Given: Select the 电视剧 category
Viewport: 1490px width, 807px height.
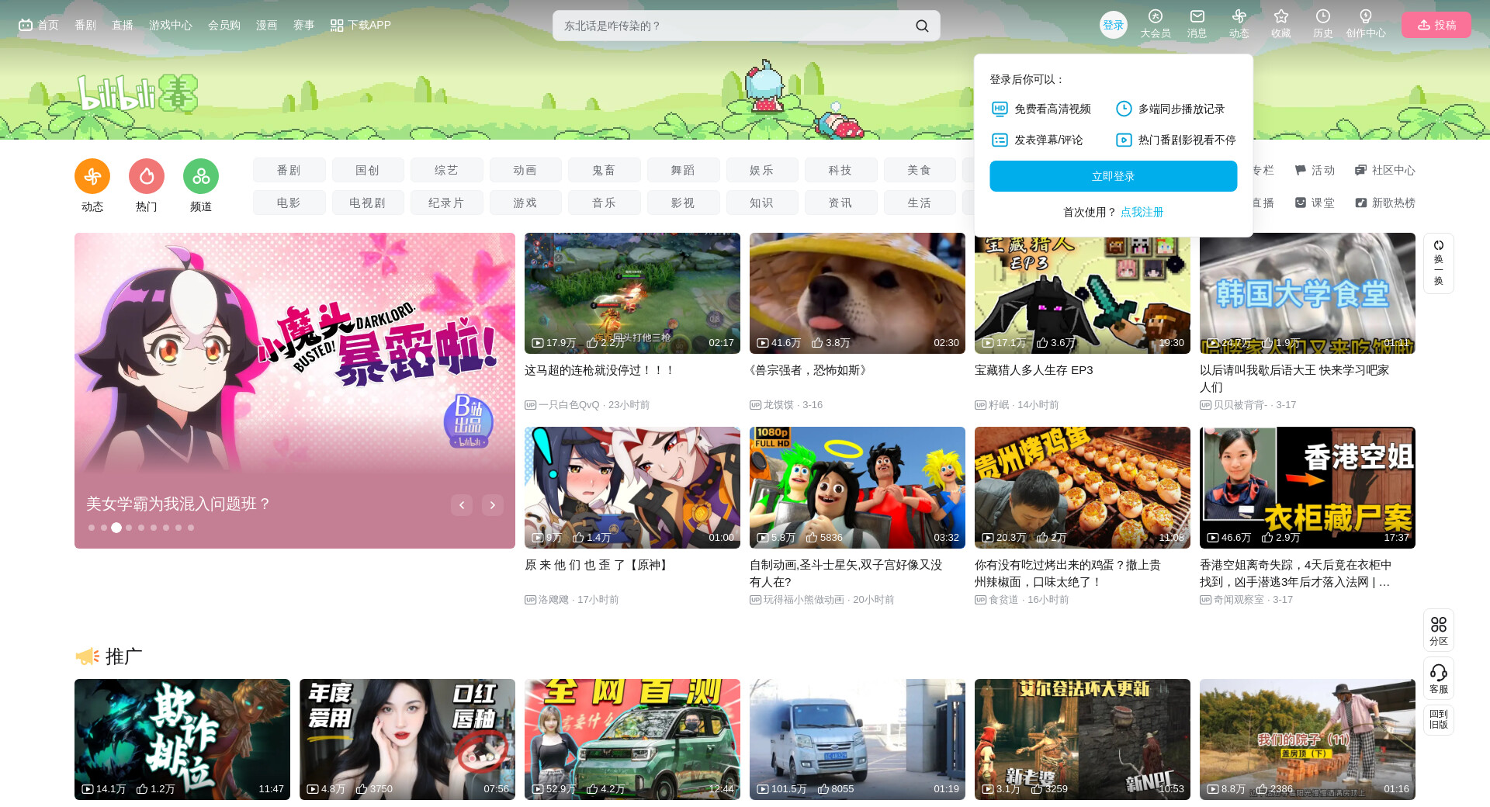Looking at the screenshot, I should pyautogui.click(x=368, y=203).
